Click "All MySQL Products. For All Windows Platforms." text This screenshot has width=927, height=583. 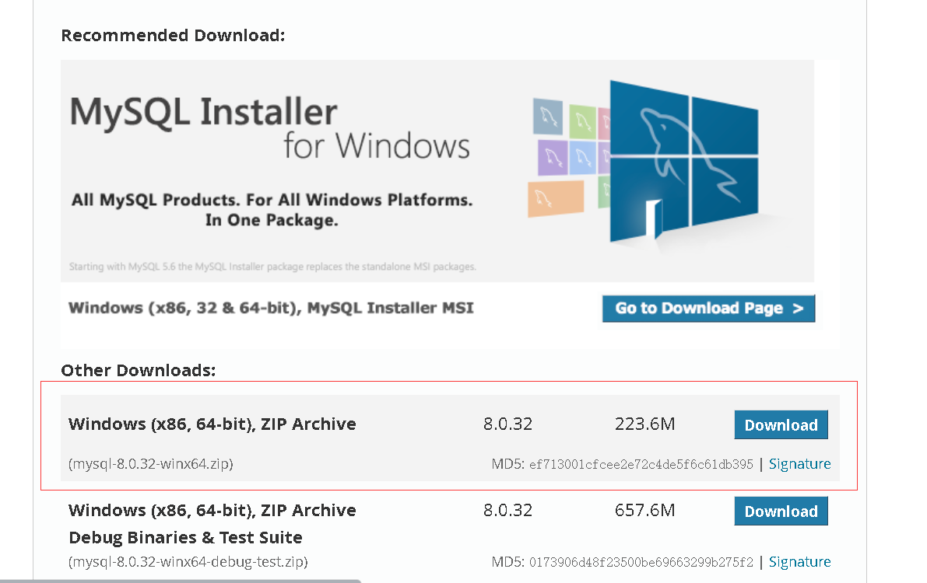pyautogui.click(x=272, y=201)
